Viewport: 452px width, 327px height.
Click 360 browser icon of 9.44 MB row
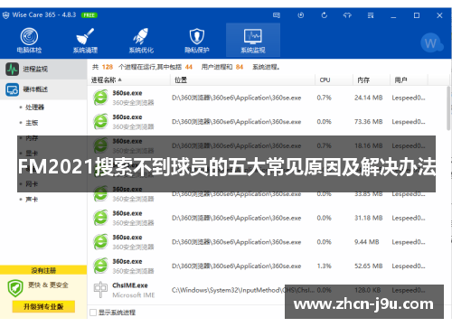pos(100,242)
